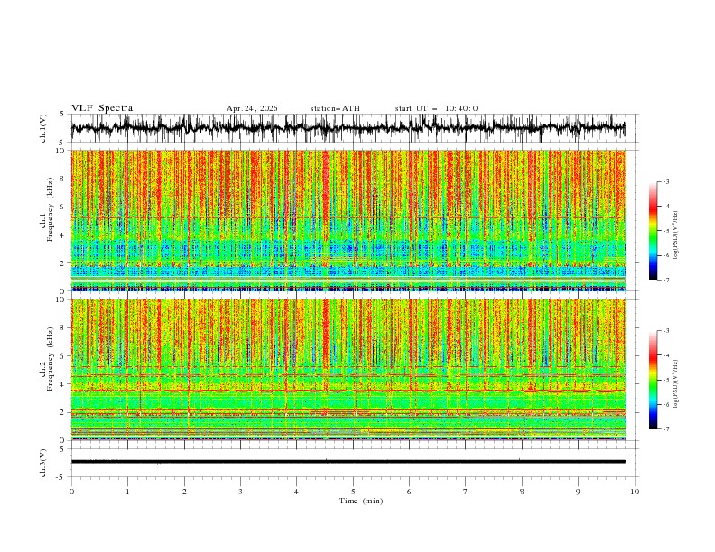Click the 8 minute tick on time axis
The image size is (715, 552).
522,492
